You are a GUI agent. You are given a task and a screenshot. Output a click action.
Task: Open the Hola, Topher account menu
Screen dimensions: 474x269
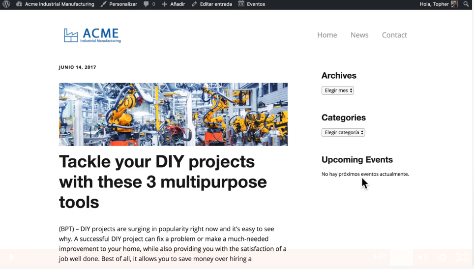click(439, 4)
